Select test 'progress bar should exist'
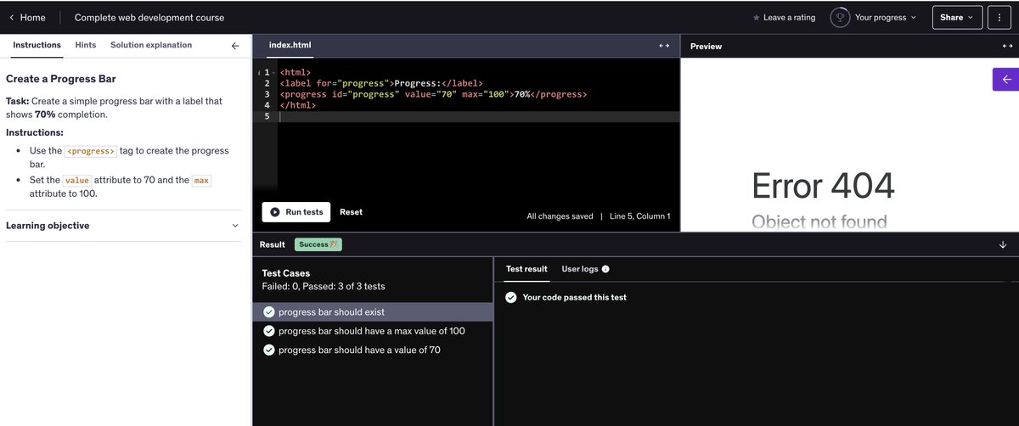This screenshot has height=426, width=1019. coord(374,312)
